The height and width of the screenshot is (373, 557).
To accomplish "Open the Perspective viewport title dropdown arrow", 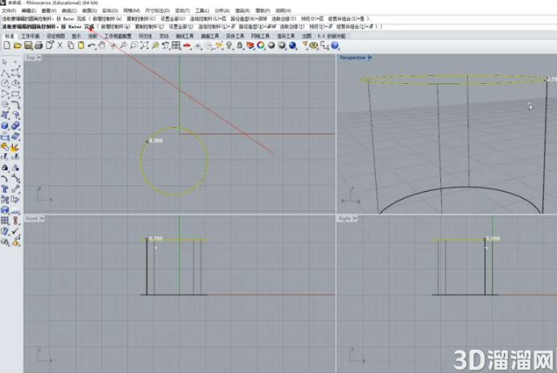I will pyautogui.click(x=369, y=58).
